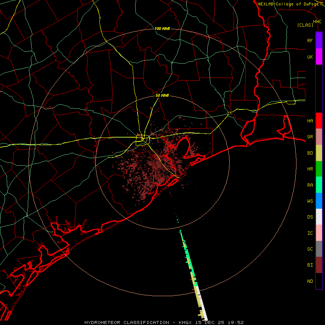Click the BI dark red swatch
Image resolution: width=325 pixels, height=325 pixels.
(319, 265)
